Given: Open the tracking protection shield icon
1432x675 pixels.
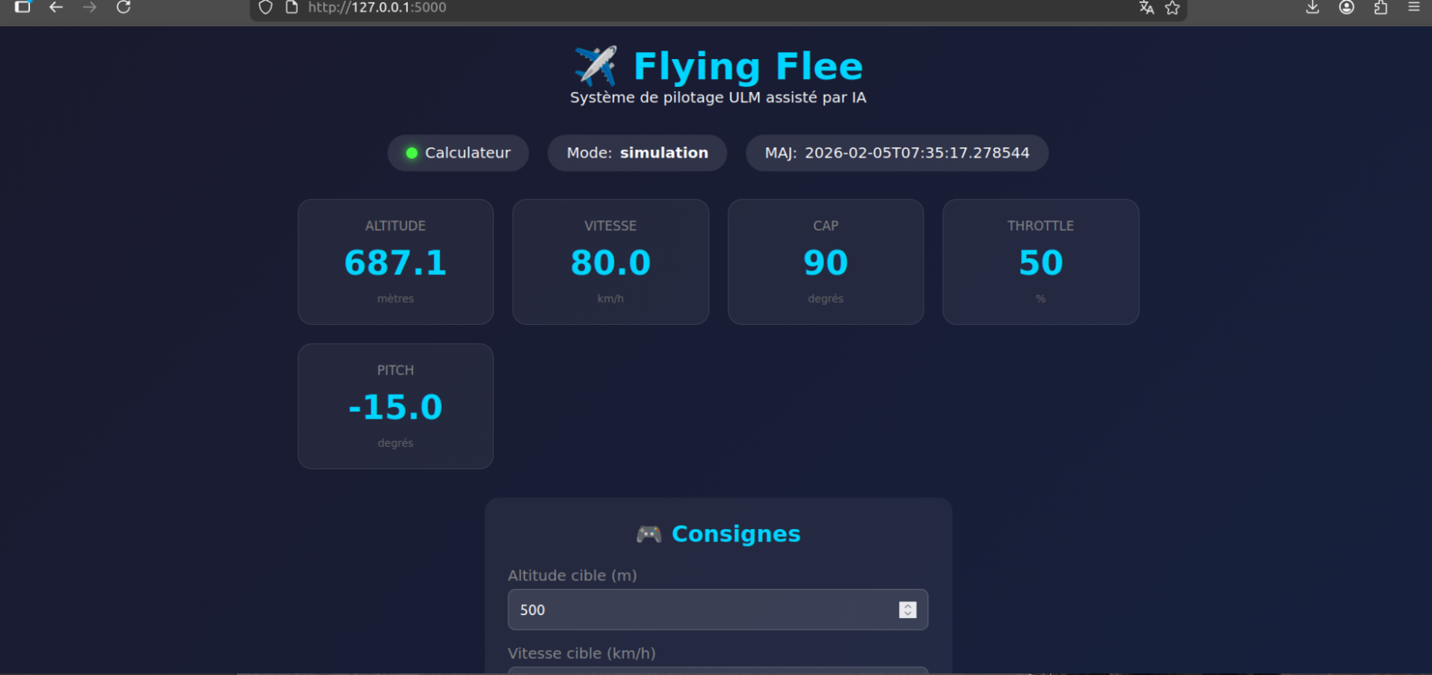Looking at the screenshot, I should click(x=265, y=8).
